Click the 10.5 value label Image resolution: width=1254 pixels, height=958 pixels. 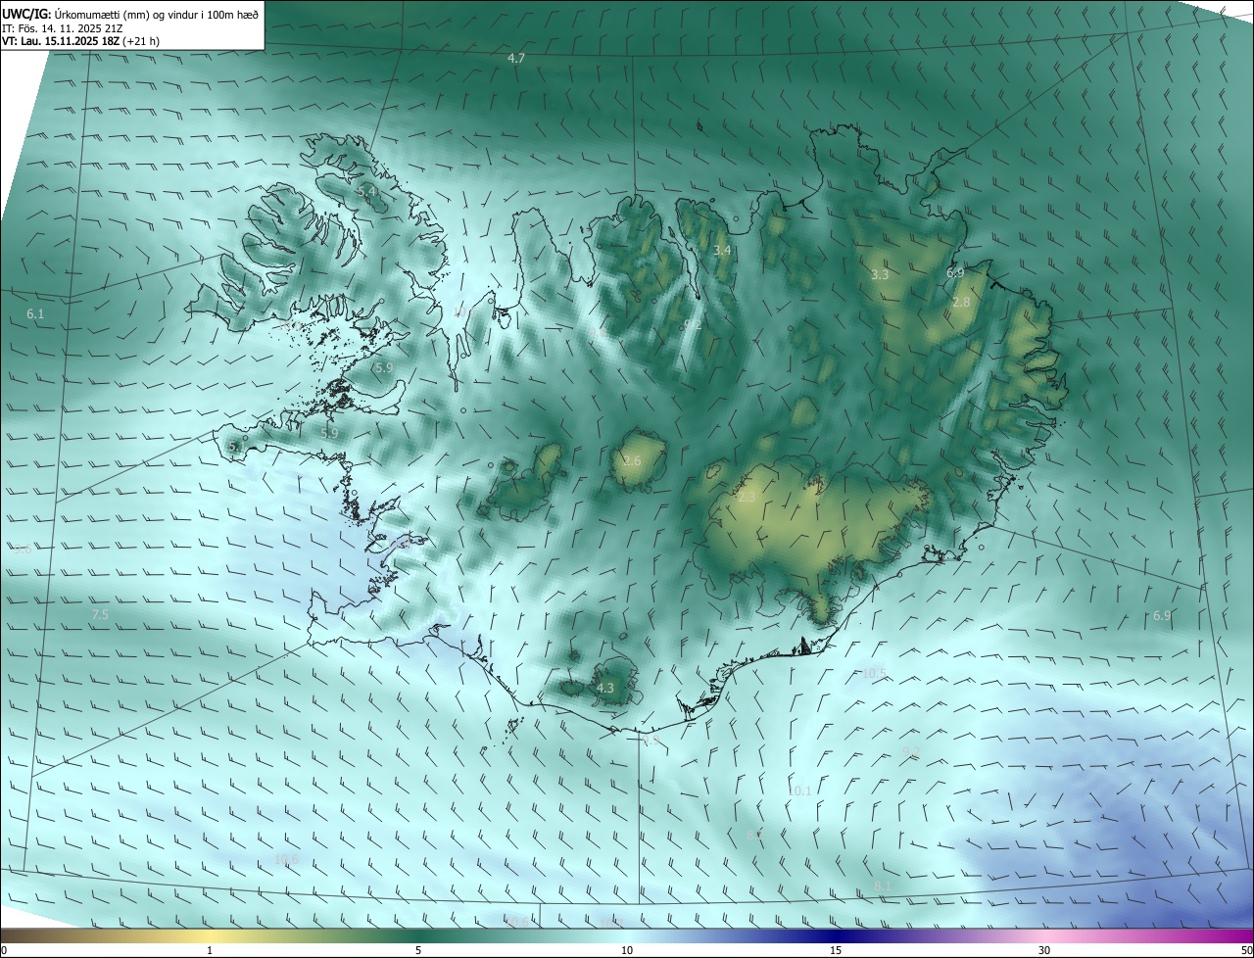[x=874, y=673]
